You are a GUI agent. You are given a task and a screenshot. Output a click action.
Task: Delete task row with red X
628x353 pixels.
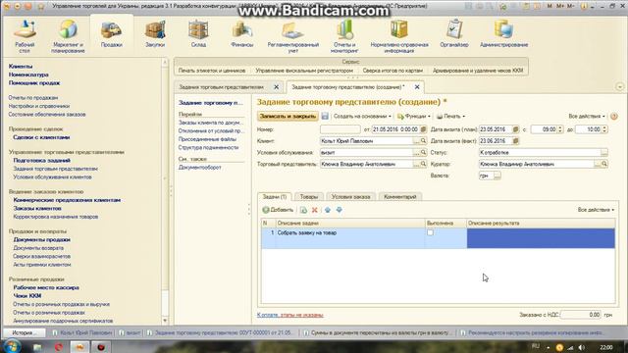coord(315,210)
